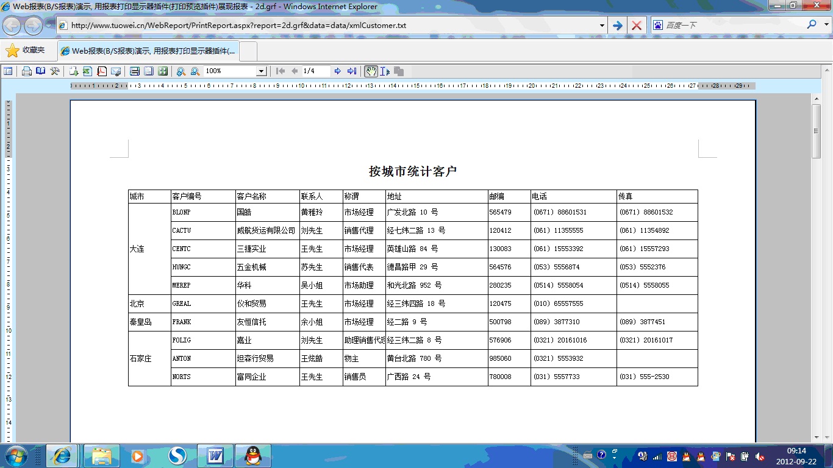Screen dimensions: 833x468
Task: Export the report to PDF
Action: 102,71
